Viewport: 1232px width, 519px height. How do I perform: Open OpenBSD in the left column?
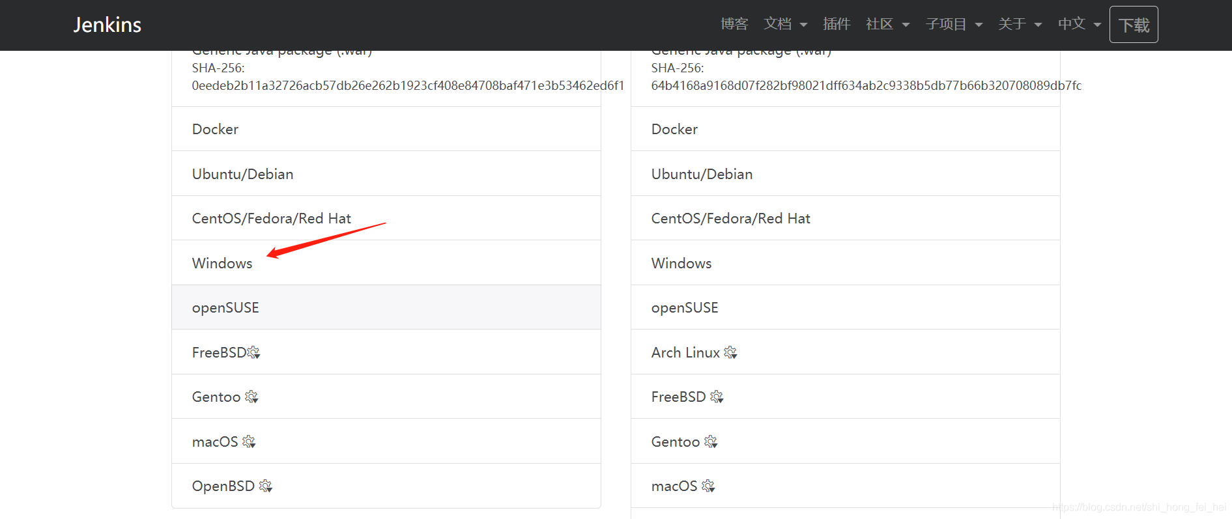tap(386, 486)
